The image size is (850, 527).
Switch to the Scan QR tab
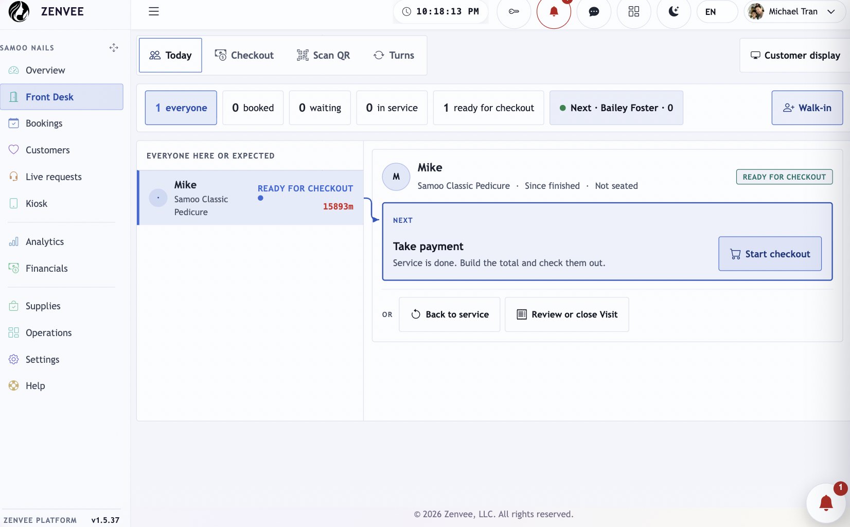tap(323, 55)
